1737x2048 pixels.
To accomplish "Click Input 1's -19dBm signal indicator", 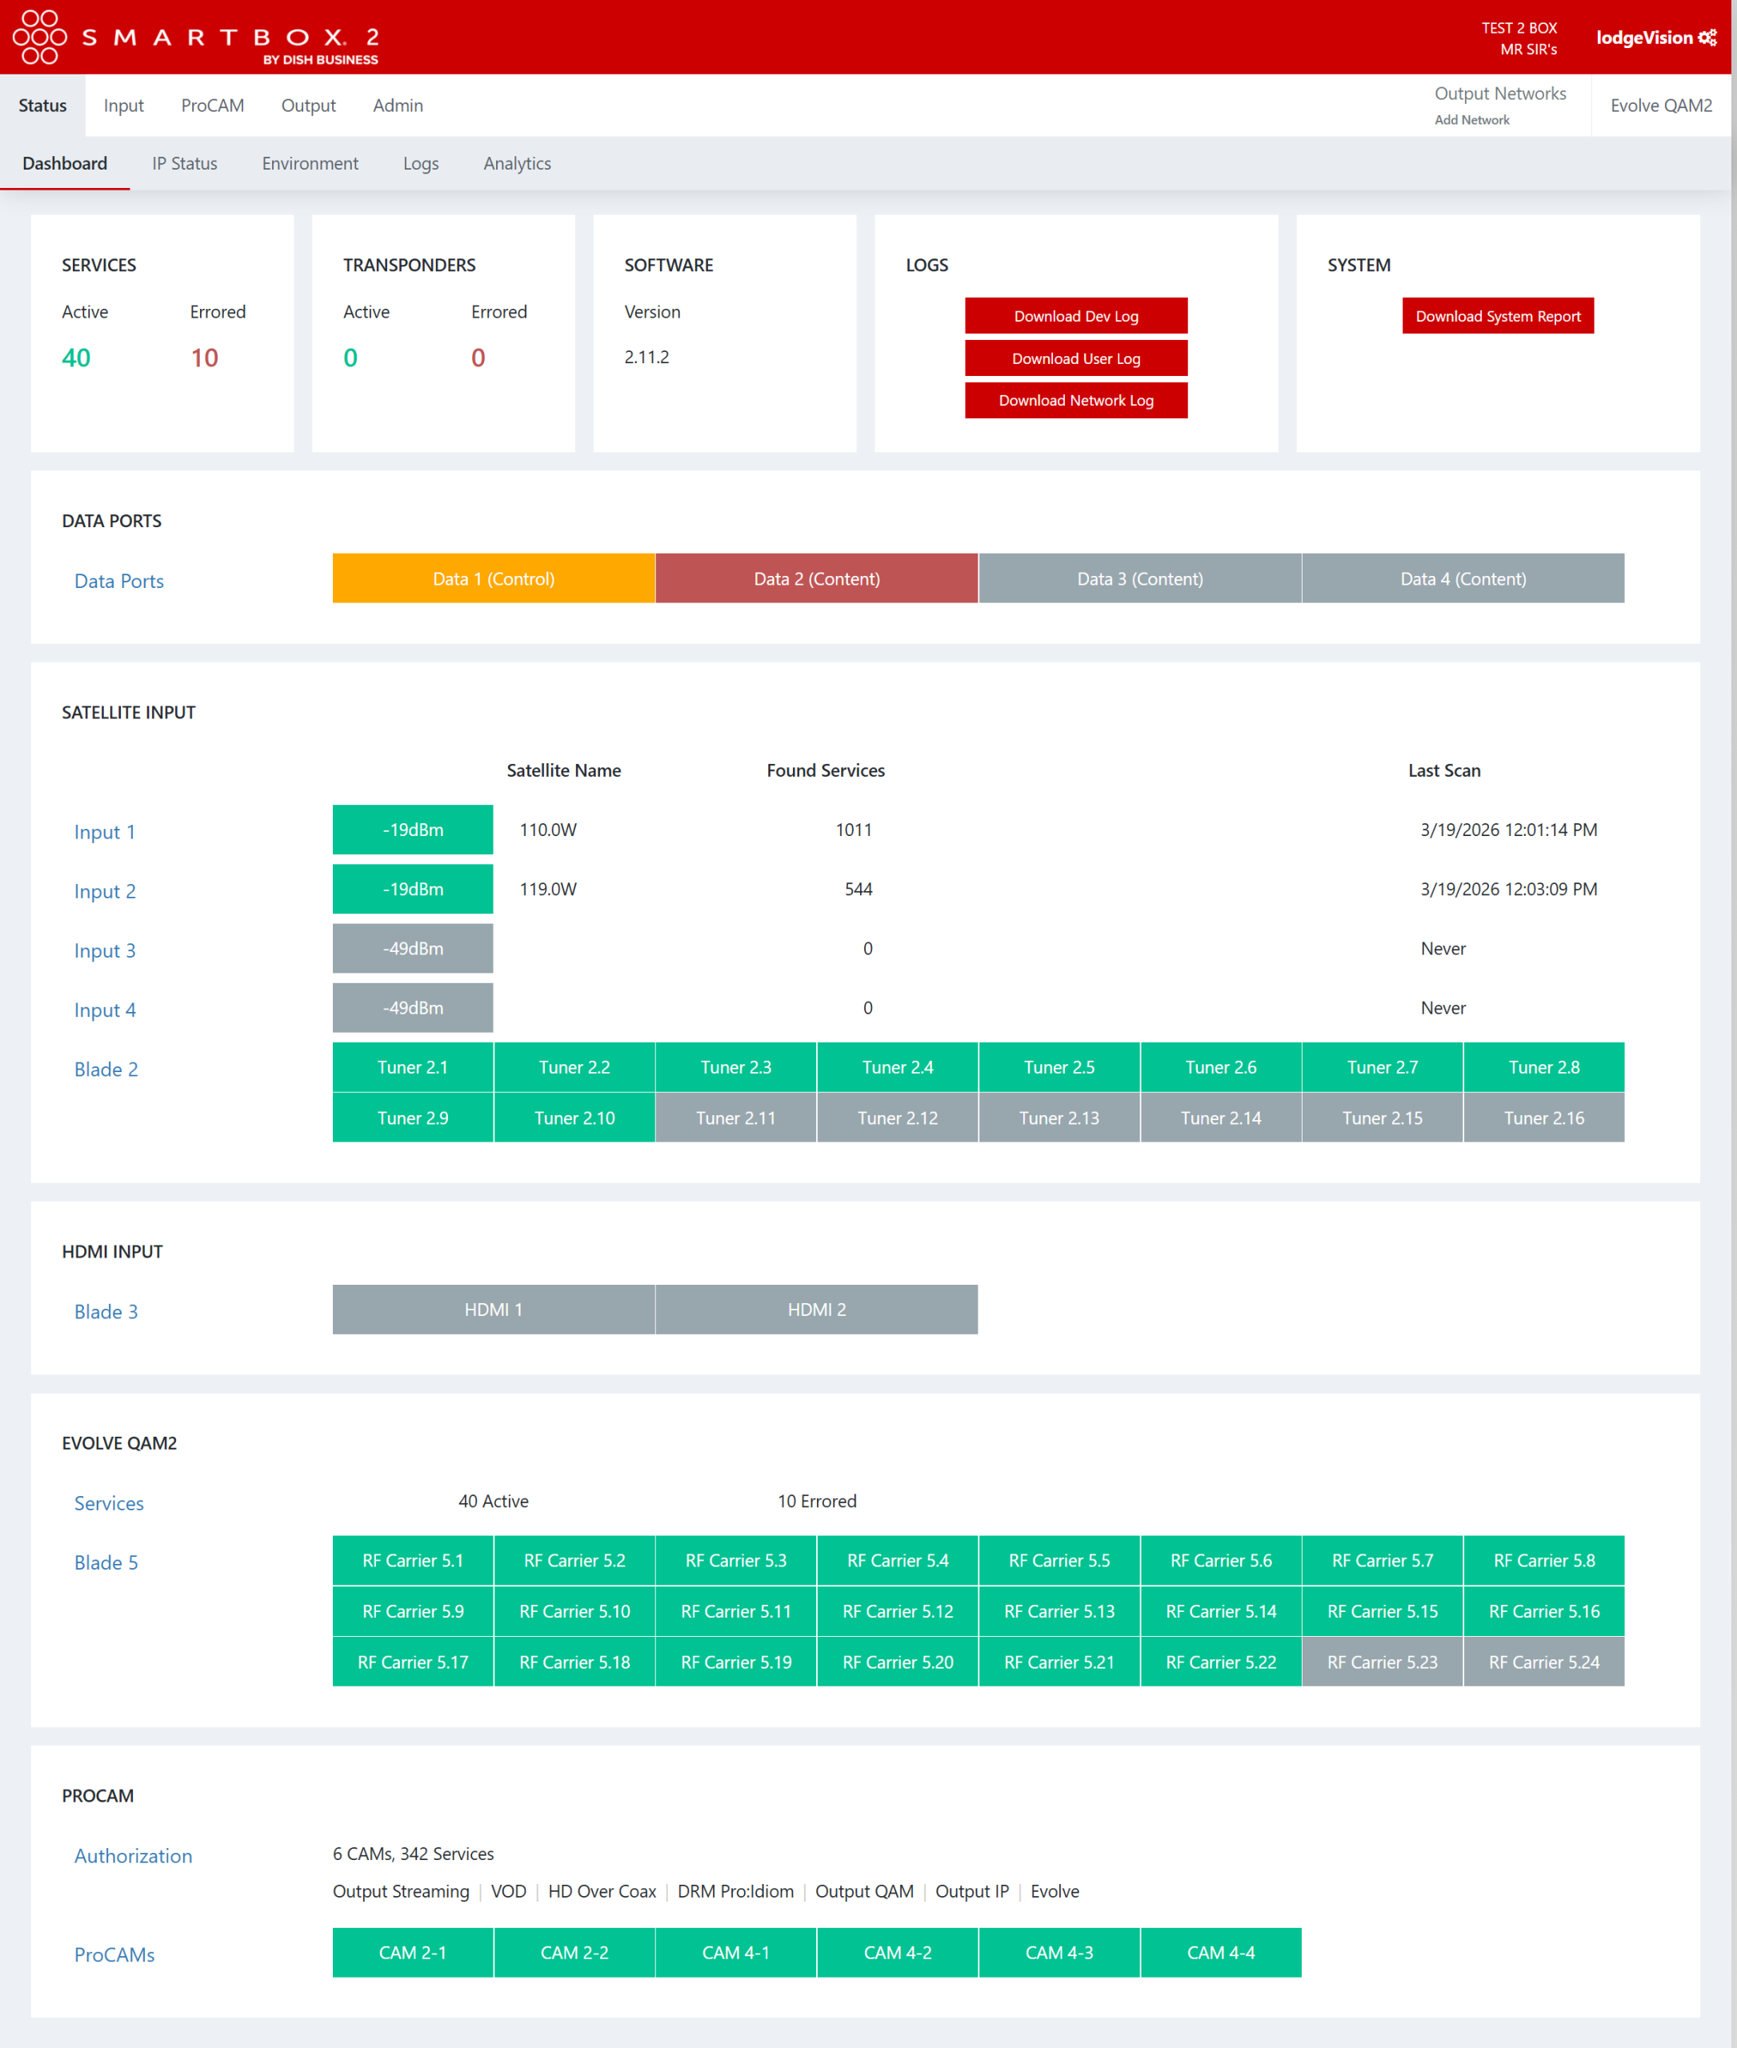I will click(411, 829).
